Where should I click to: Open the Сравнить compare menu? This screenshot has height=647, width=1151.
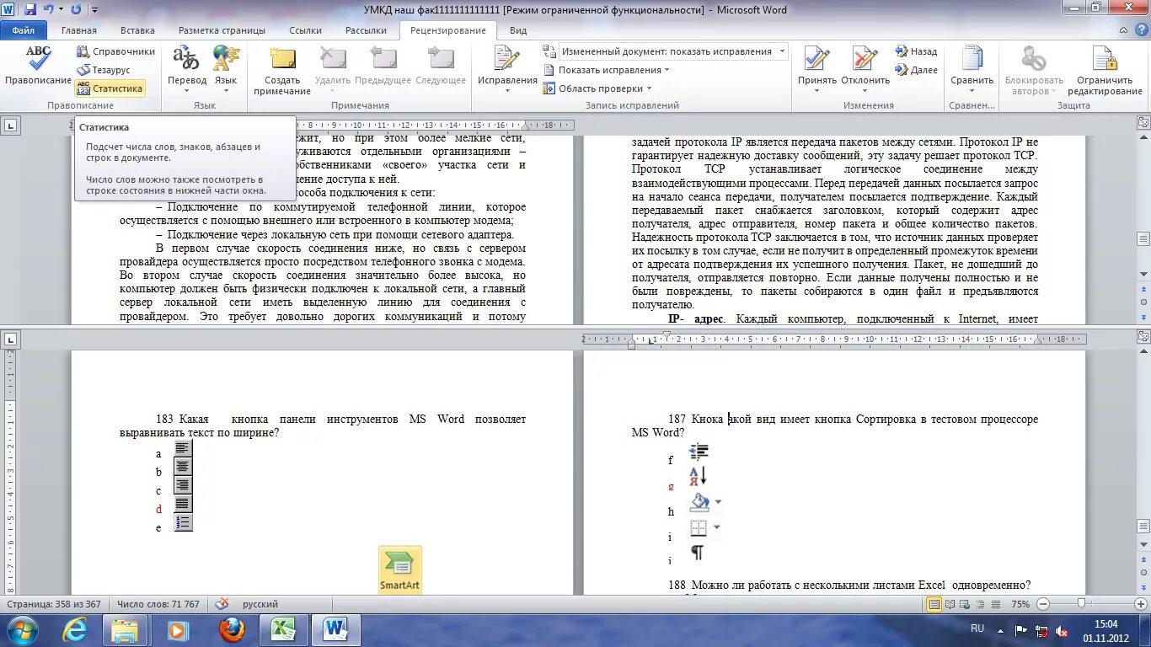click(x=972, y=71)
